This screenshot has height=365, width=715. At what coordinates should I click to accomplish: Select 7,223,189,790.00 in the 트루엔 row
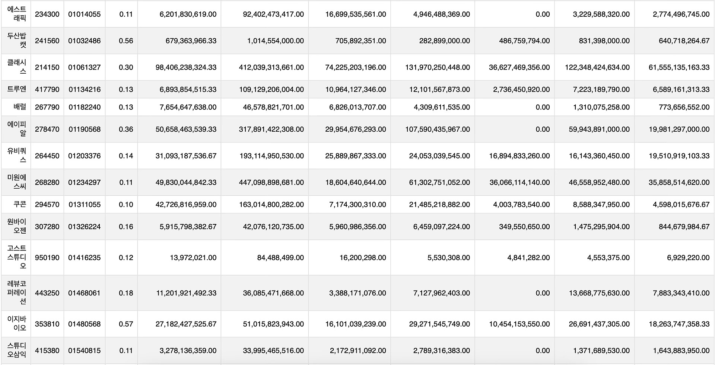(601, 89)
